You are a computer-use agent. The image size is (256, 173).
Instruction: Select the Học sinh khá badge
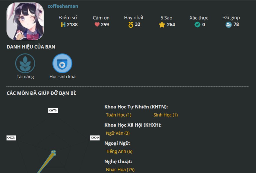coord(62,63)
